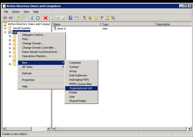The width and height of the screenshot is (193, 137).
Task: Click the 'Create a new object...' status text
Action: (16, 134)
